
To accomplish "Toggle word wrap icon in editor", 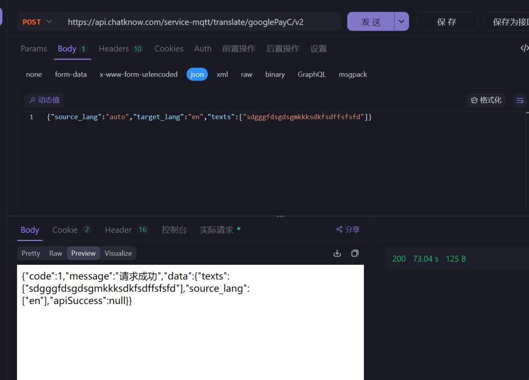I will pos(520,100).
